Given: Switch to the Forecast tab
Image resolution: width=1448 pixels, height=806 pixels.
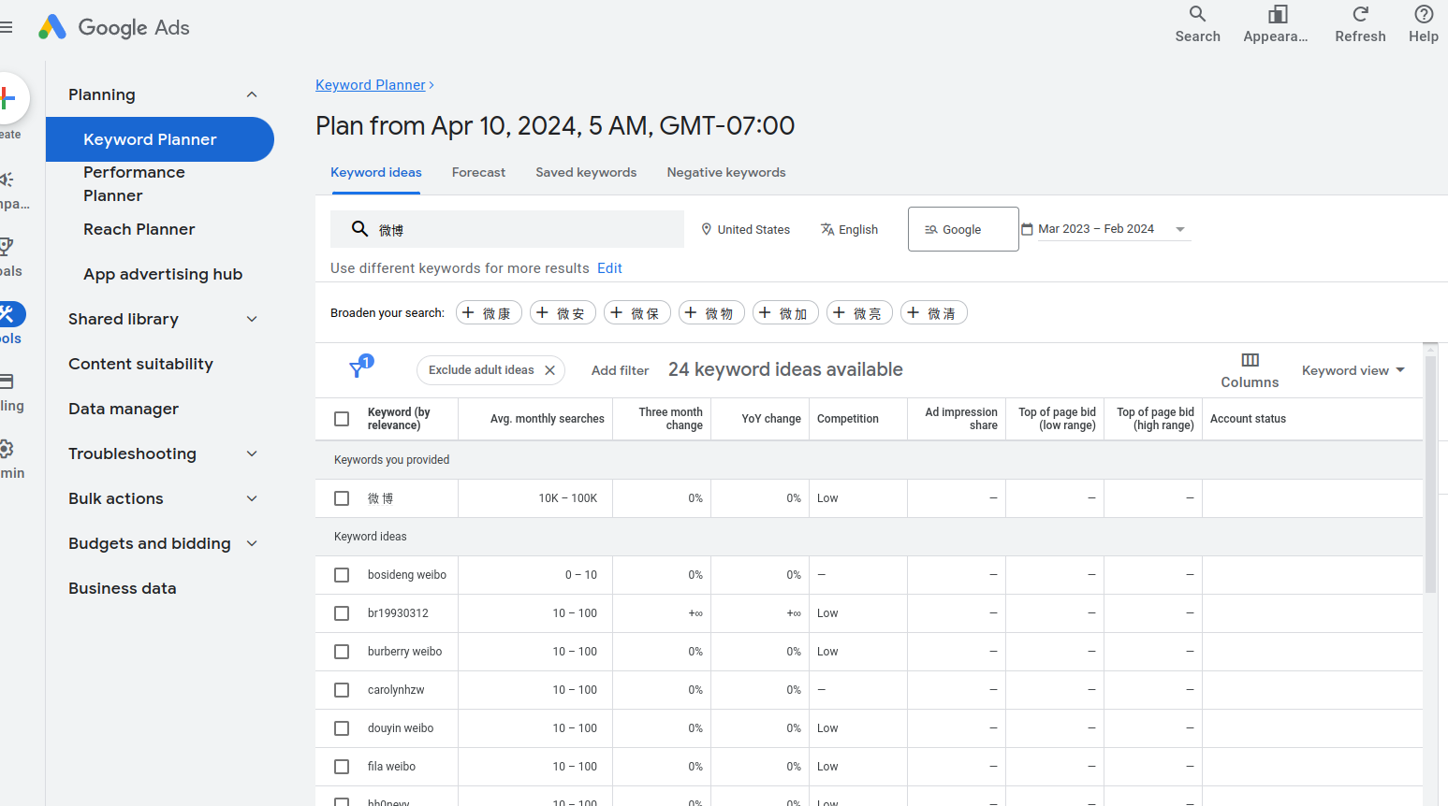Looking at the screenshot, I should pos(478,173).
